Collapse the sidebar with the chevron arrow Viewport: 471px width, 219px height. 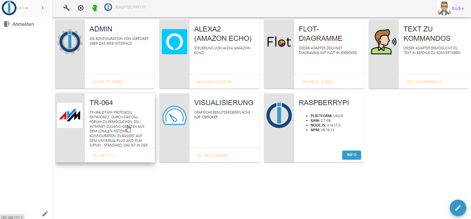[43, 8]
